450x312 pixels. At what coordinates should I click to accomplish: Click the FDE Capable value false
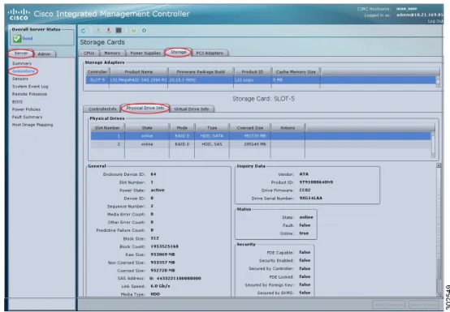tap(305, 253)
